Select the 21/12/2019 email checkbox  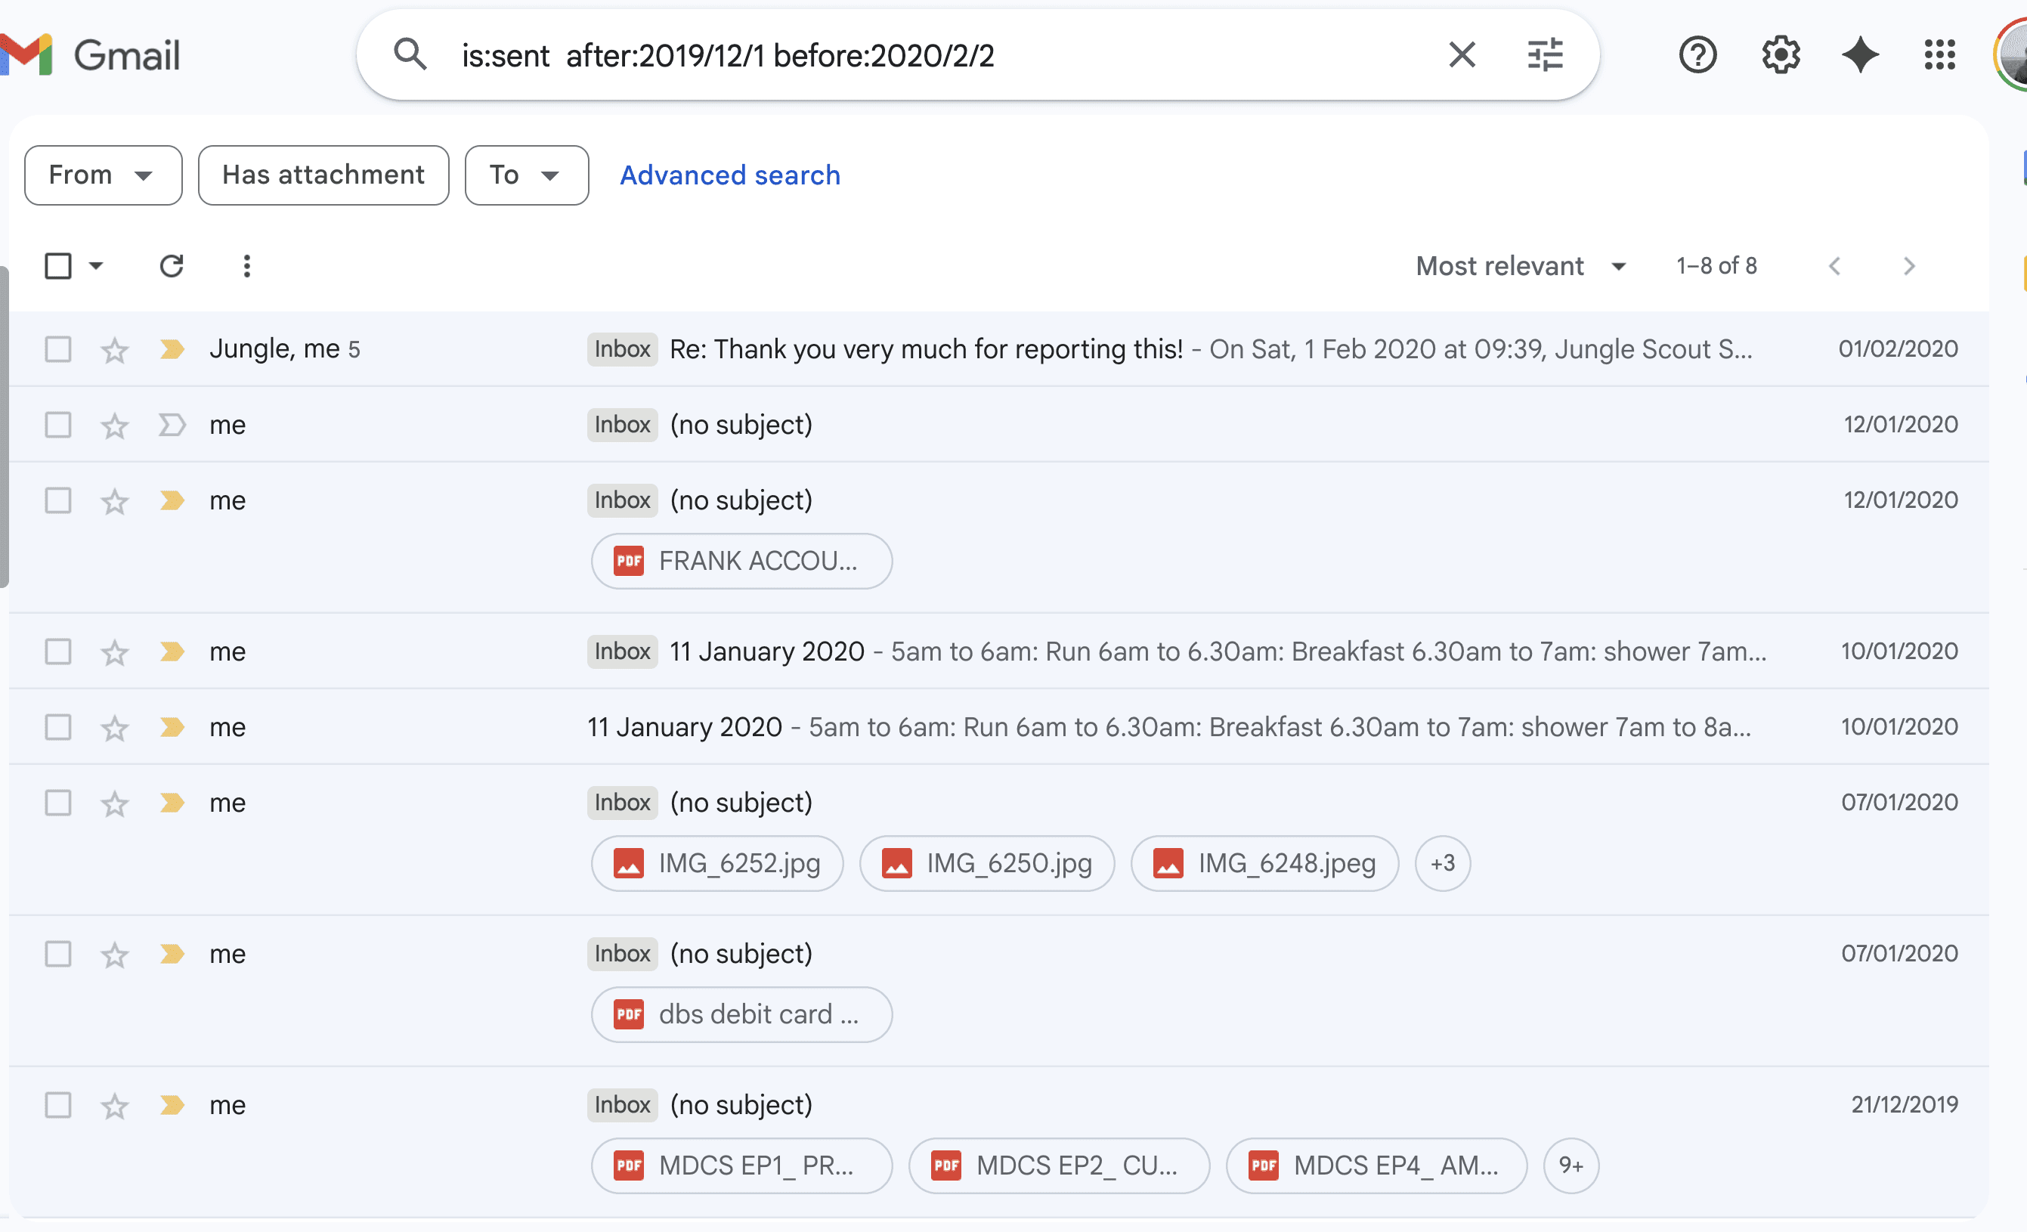[57, 1104]
